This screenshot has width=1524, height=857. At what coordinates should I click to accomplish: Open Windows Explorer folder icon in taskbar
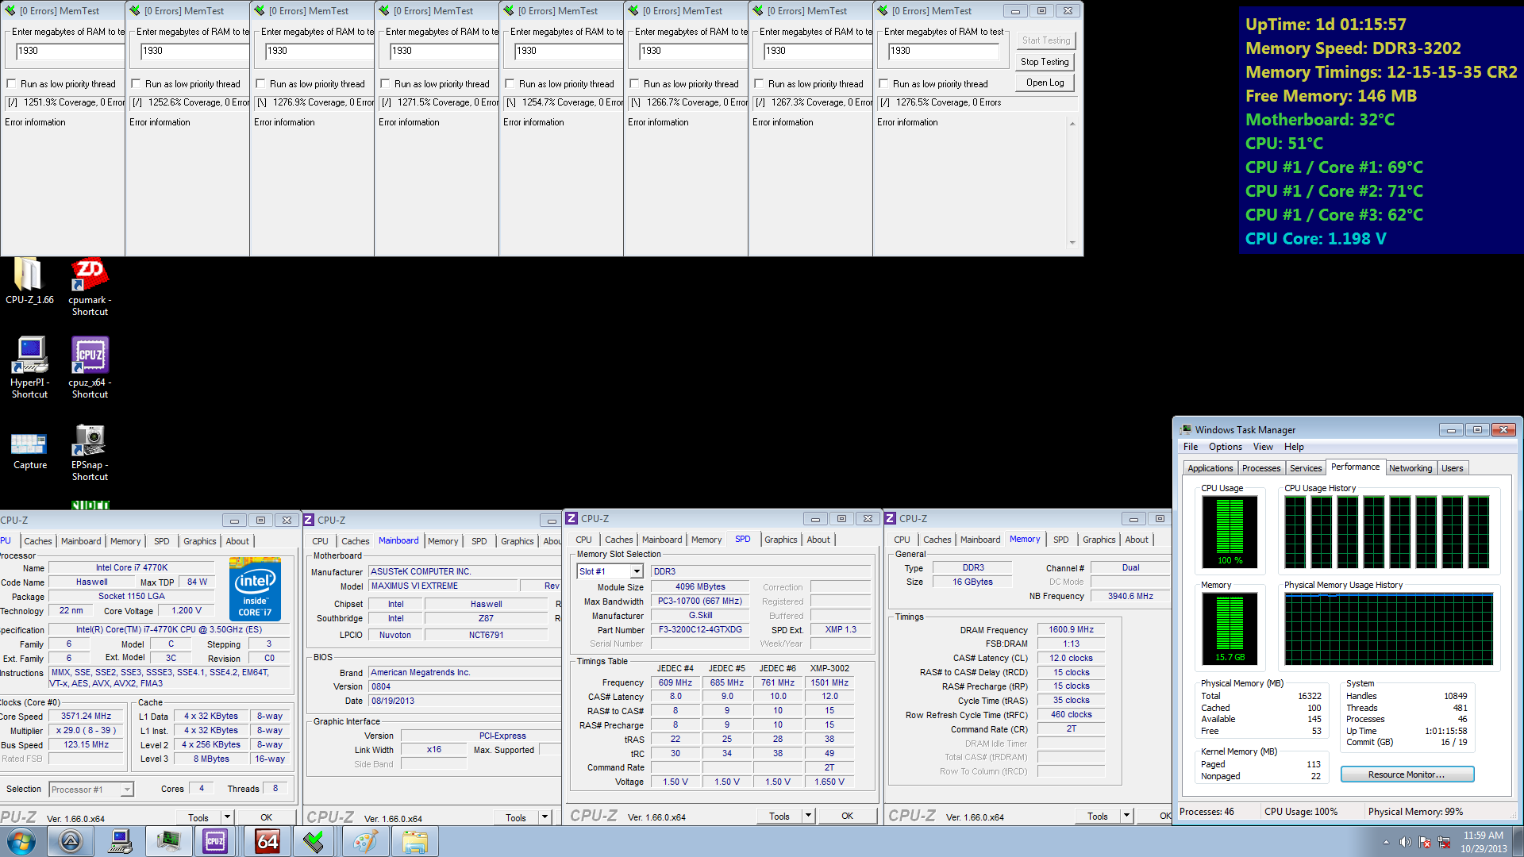(x=414, y=841)
